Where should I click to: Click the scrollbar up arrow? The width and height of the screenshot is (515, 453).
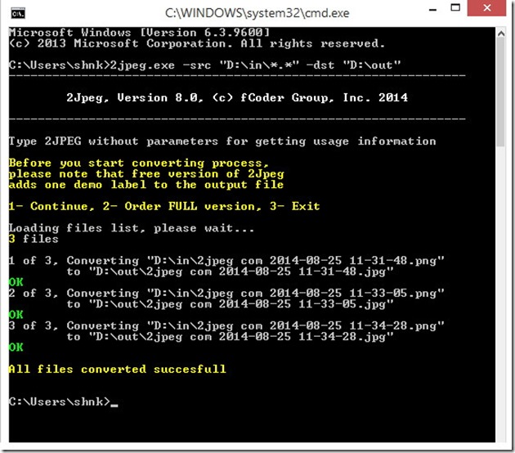point(501,34)
